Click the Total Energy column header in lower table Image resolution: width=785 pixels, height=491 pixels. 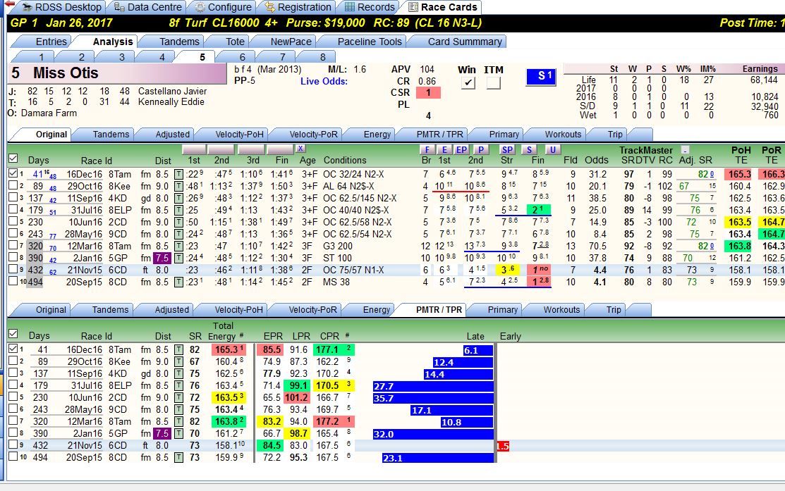point(224,331)
